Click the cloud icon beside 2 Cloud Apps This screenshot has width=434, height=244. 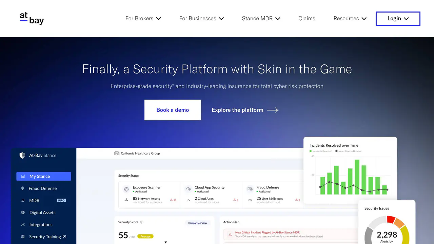tap(188, 200)
